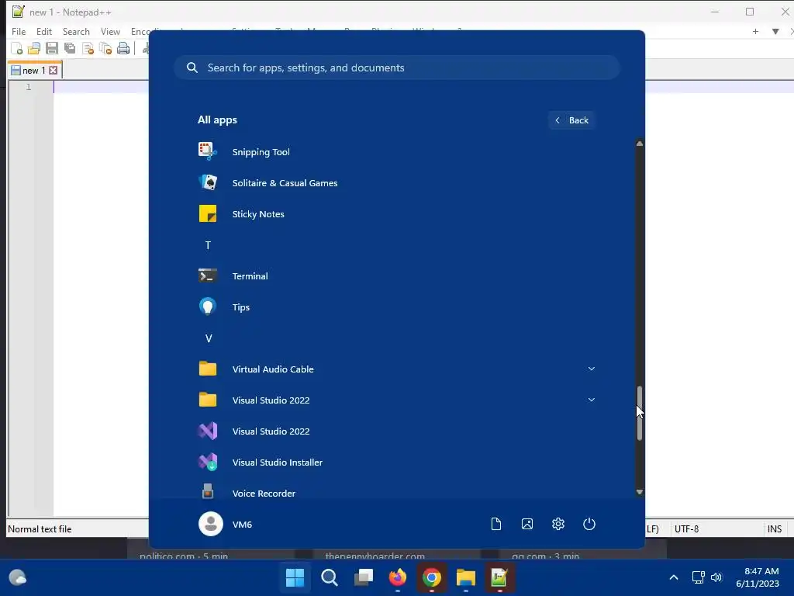
Task: Click the New file icon in Notepad++ toolbar
Action: [x=17, y=49]
